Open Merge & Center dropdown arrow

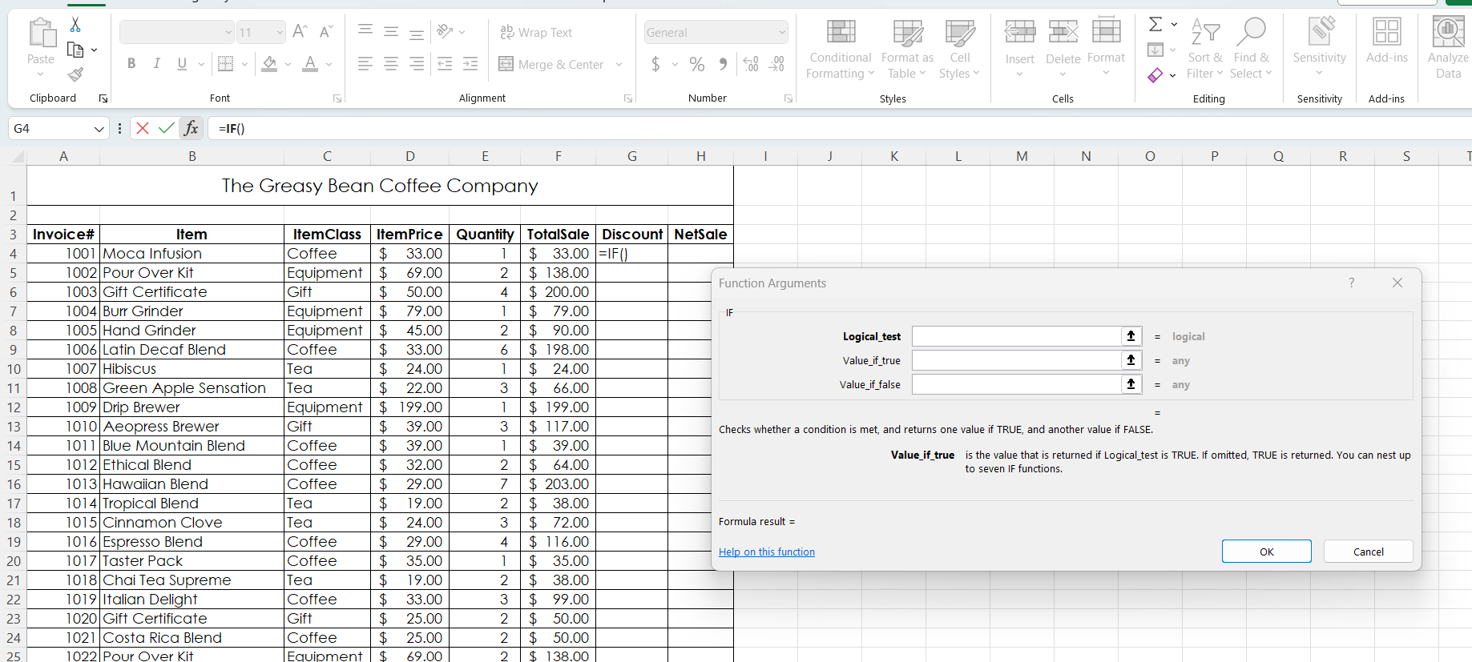(x=619, y=64)
